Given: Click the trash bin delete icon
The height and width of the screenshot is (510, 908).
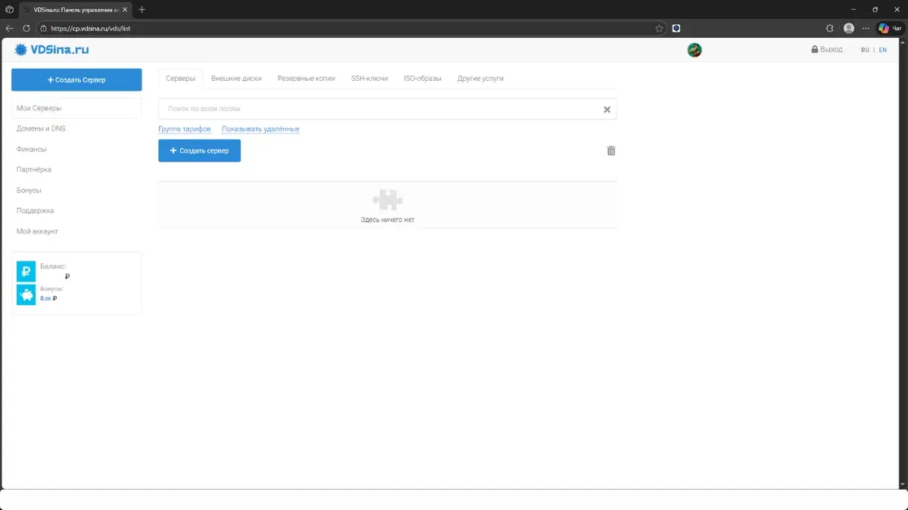Looking at the screenshot, I should click(x=611, y=150).
